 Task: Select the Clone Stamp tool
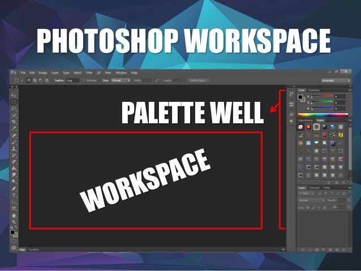(14, 148)
